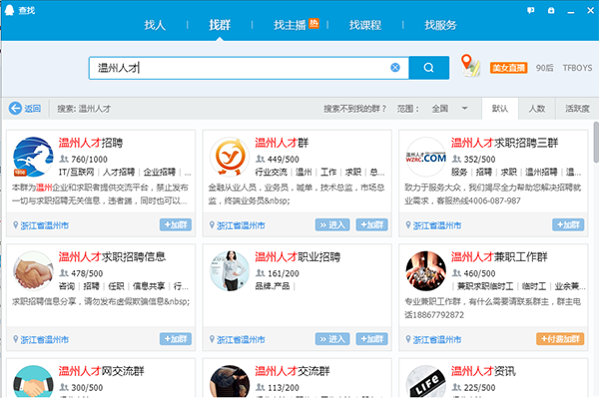
Task: Click location pin of 温州人才兼职工作群
Action: point(408,339)
